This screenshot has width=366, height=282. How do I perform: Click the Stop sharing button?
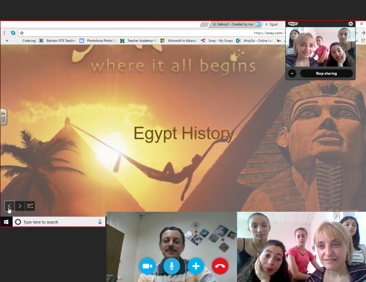326,74
